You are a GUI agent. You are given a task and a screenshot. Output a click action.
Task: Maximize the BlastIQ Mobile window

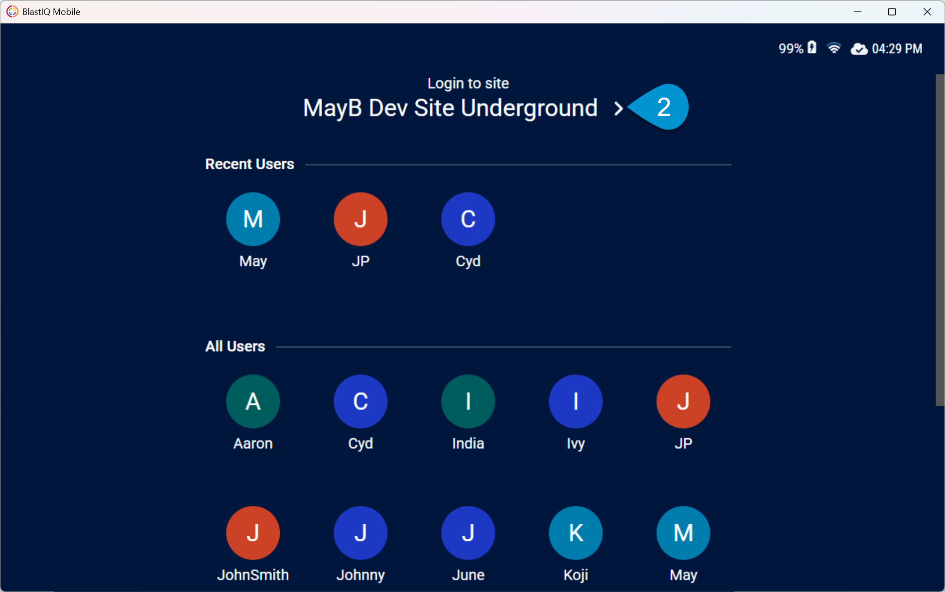pos(892,12)
